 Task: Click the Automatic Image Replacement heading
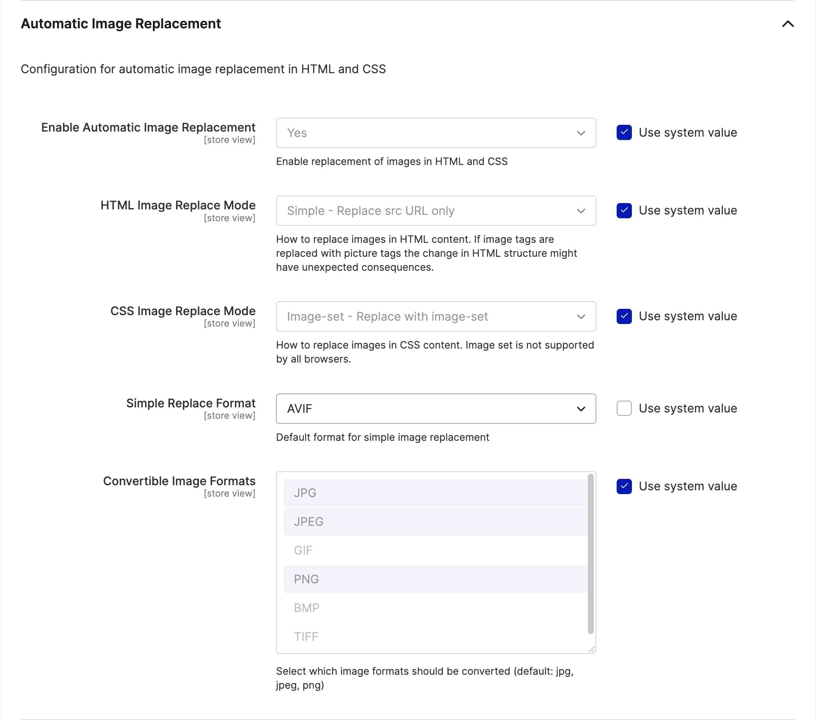pos(121,24)
